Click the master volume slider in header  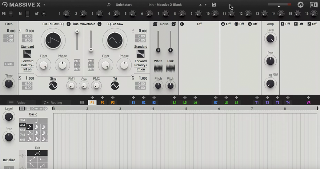pyautogui.click(x=279, y=5)
